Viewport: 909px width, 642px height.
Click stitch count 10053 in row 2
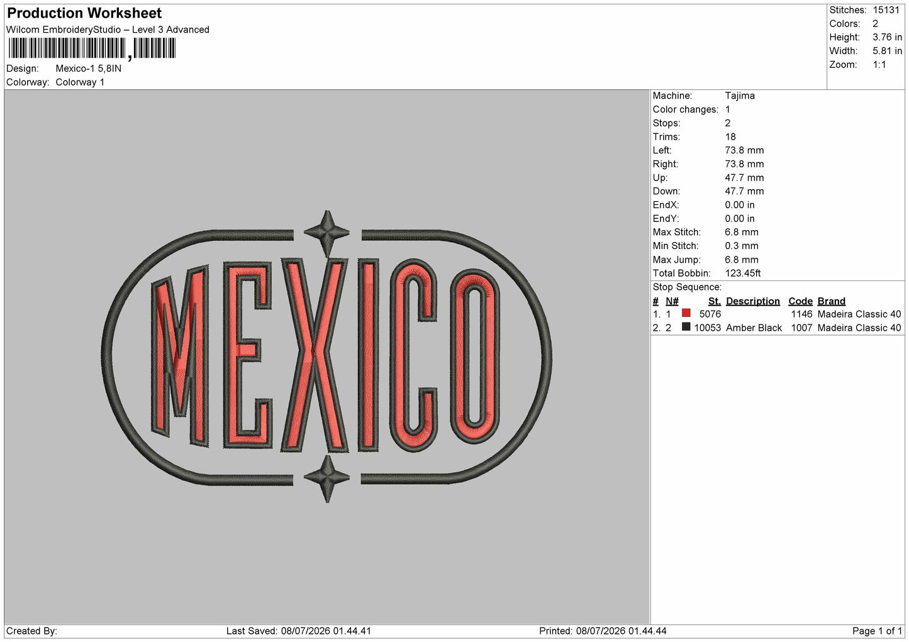pos(708,328)
